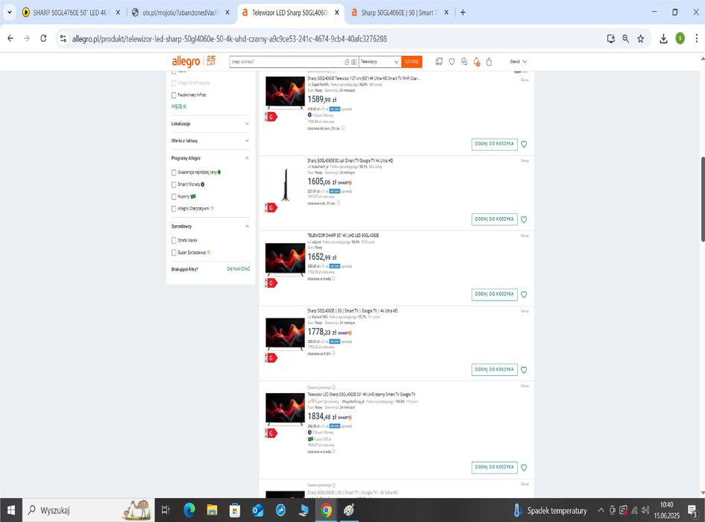The width and height of the screenshot is (705, 522).
Task: Open site information icon in address bar
Action: [63, 39]
